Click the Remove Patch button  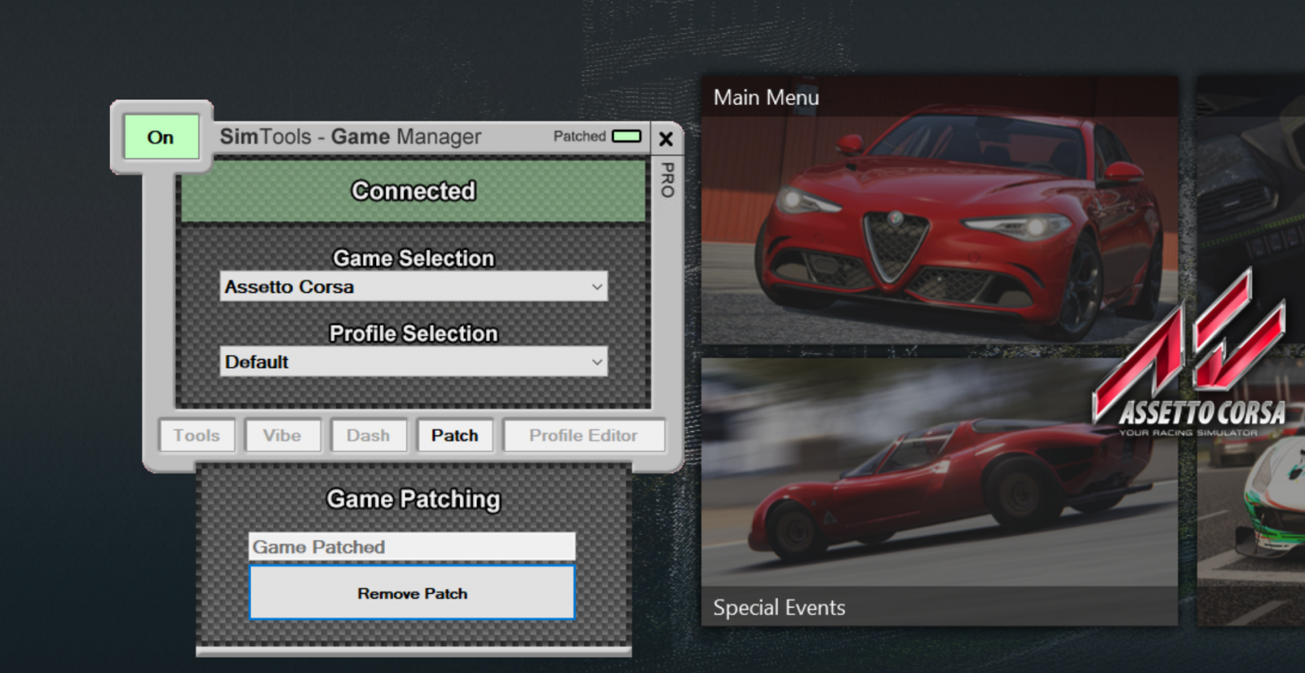tap(412, 593)
